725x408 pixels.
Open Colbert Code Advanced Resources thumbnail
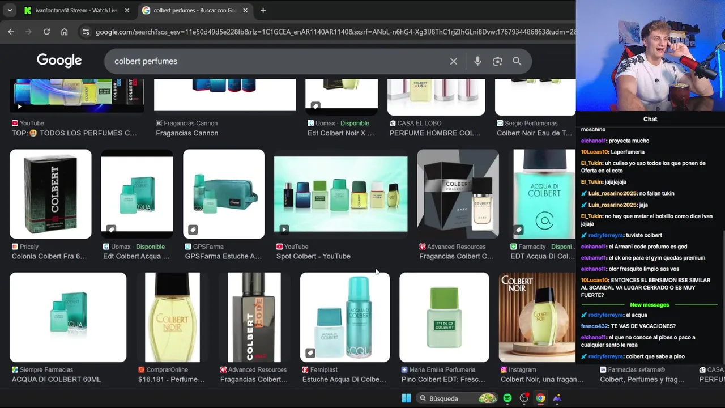point(254,317)
